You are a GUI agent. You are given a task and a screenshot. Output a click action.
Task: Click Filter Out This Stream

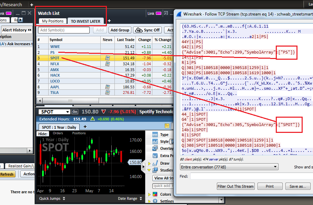(235, 186)
